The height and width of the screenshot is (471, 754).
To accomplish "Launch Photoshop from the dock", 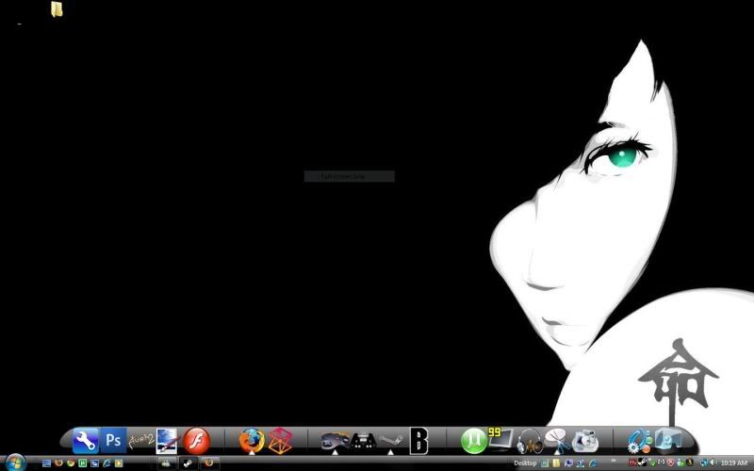I will [x=114, y=440].
